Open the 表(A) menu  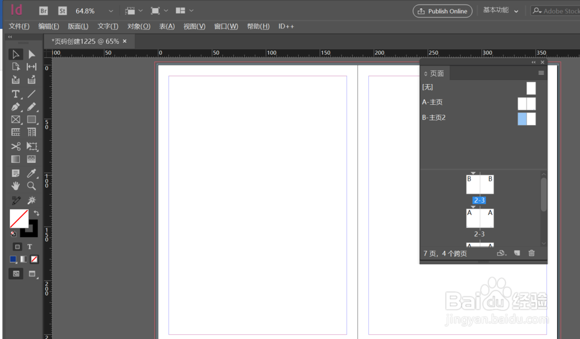[x=167, y=26]
